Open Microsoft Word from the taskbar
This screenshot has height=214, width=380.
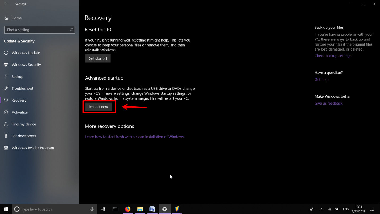(152, 209)
